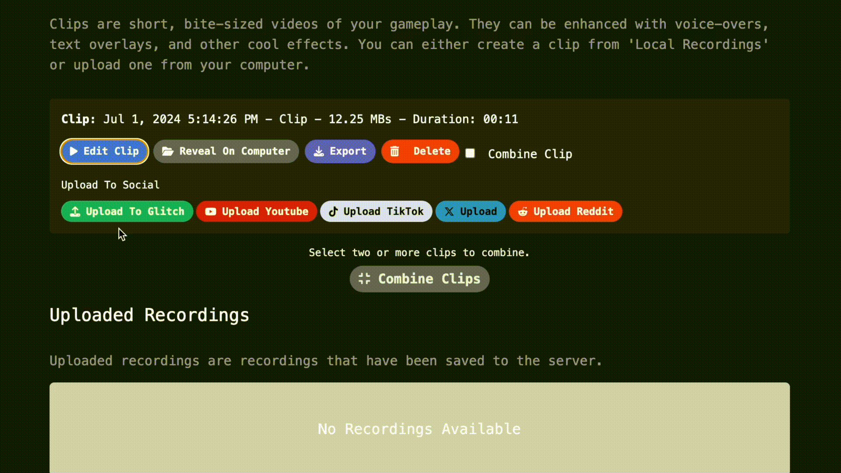Toggle the Combine Clip selection checkbox

(471, 152)
